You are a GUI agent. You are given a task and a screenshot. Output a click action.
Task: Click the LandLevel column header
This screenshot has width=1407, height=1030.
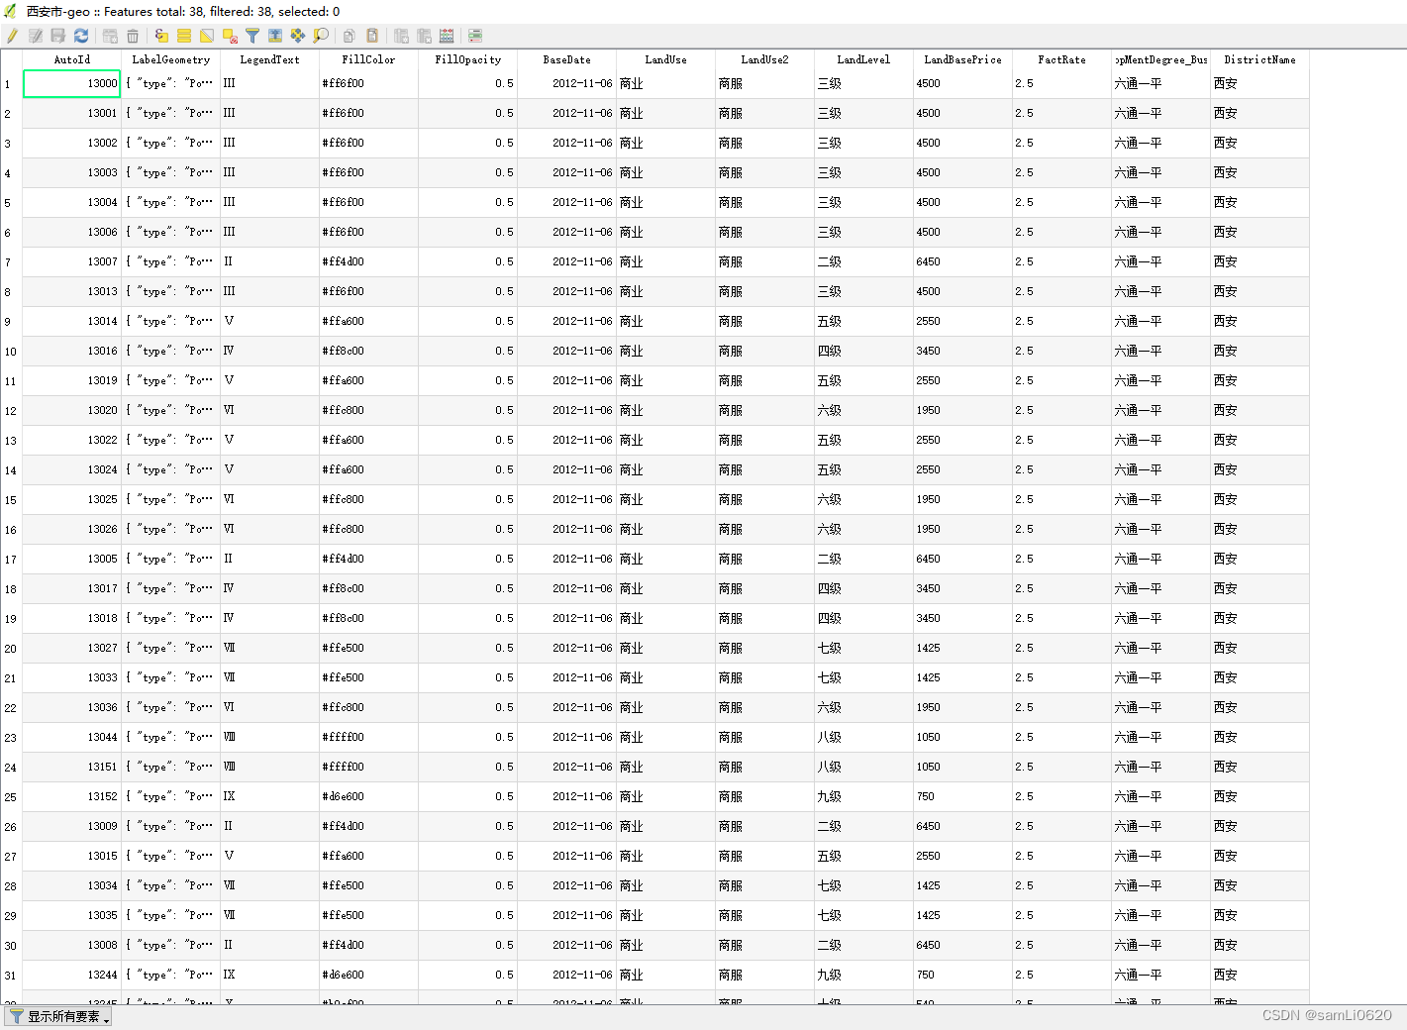[x=863, y=59]
